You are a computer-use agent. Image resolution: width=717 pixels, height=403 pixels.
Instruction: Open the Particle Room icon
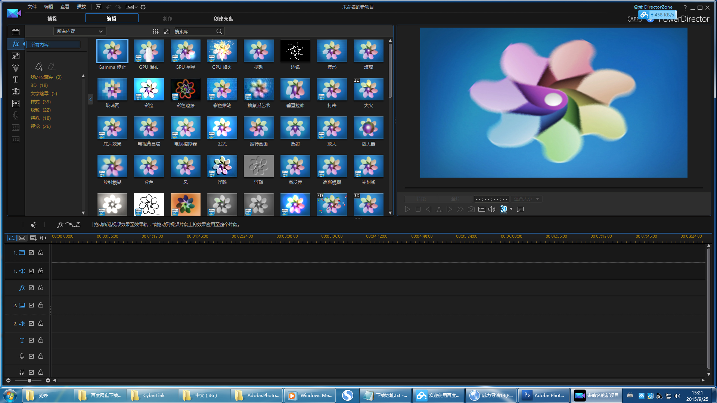pos(15,68)
